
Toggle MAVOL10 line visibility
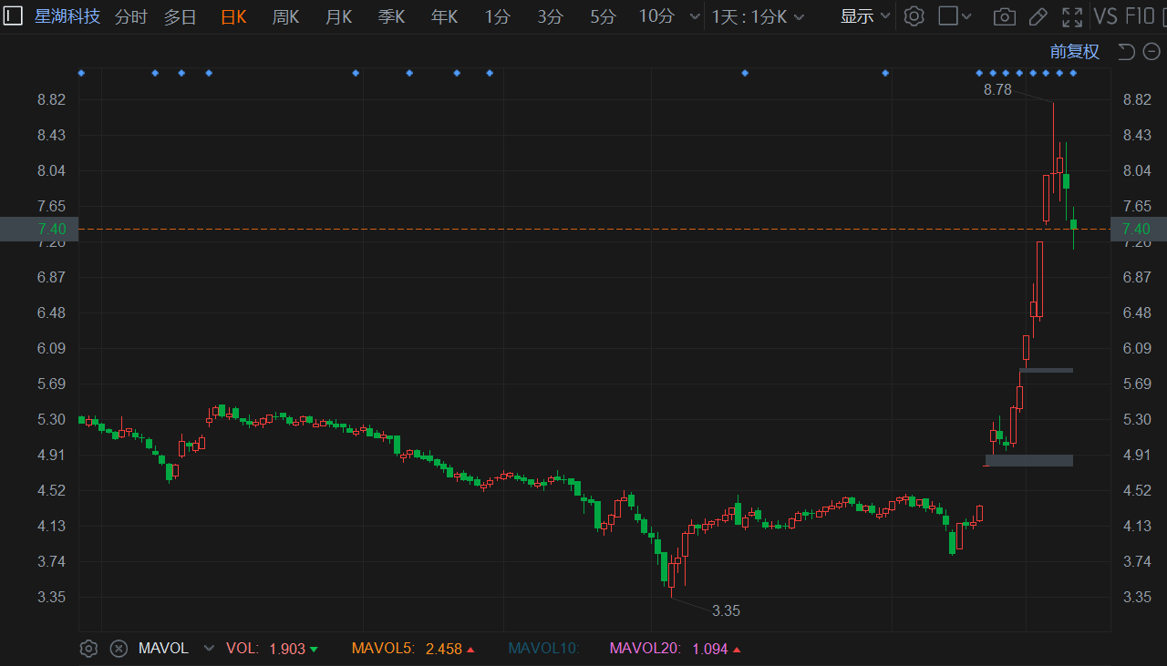(x=543, y=649)
